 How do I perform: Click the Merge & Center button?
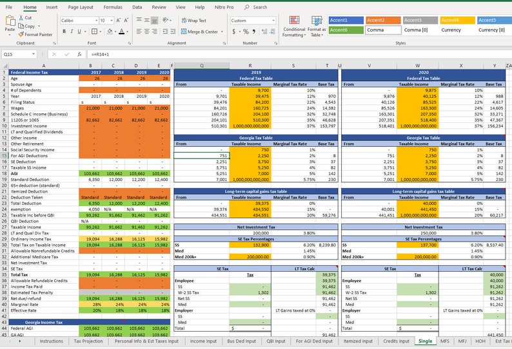(199, 32)
